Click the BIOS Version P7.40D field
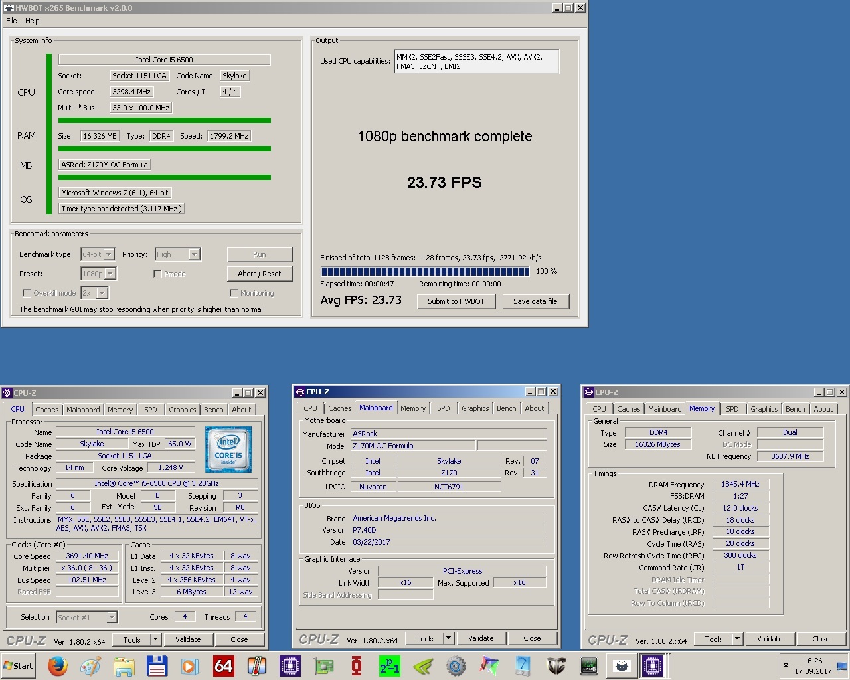850x680 pixels. pyautogui.click(x=448, y=530)
